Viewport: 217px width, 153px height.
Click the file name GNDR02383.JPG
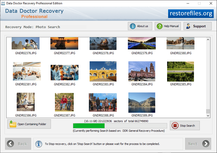(103, 84)
